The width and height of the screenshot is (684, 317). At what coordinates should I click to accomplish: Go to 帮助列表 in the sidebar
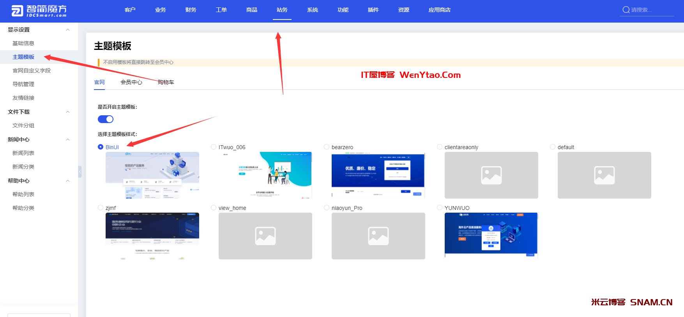point(23,194)
